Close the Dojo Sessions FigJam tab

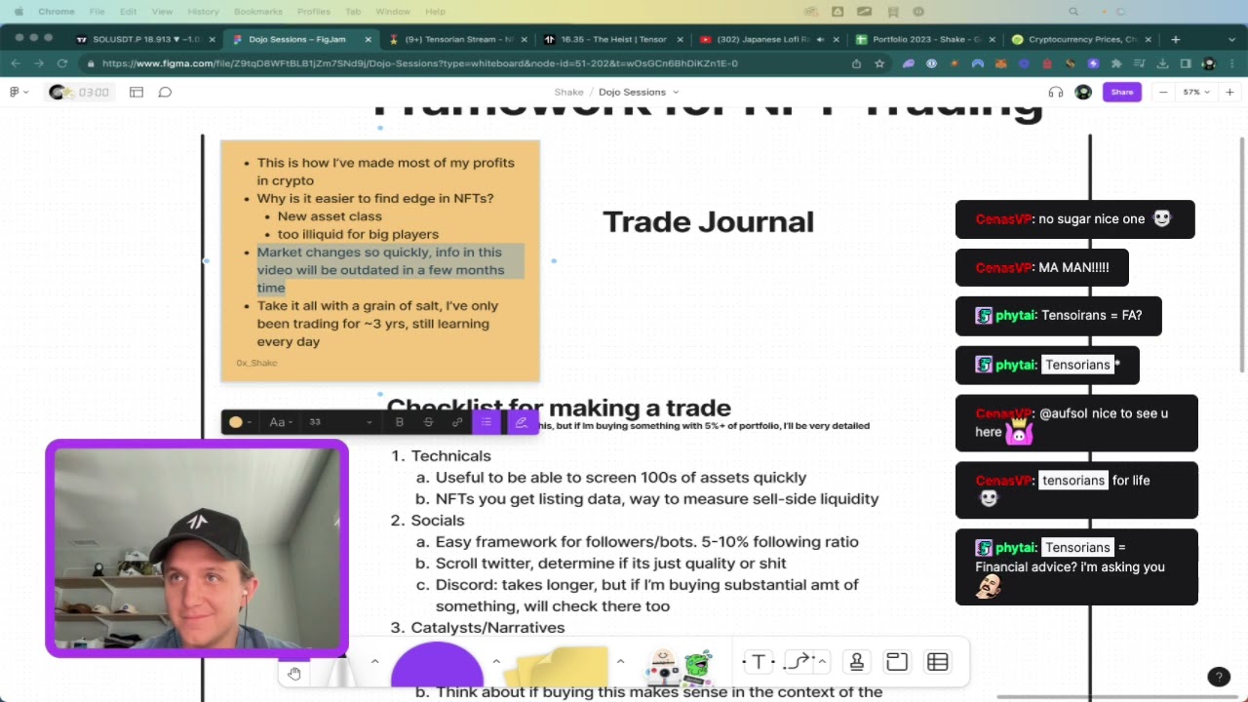point(368,39)
